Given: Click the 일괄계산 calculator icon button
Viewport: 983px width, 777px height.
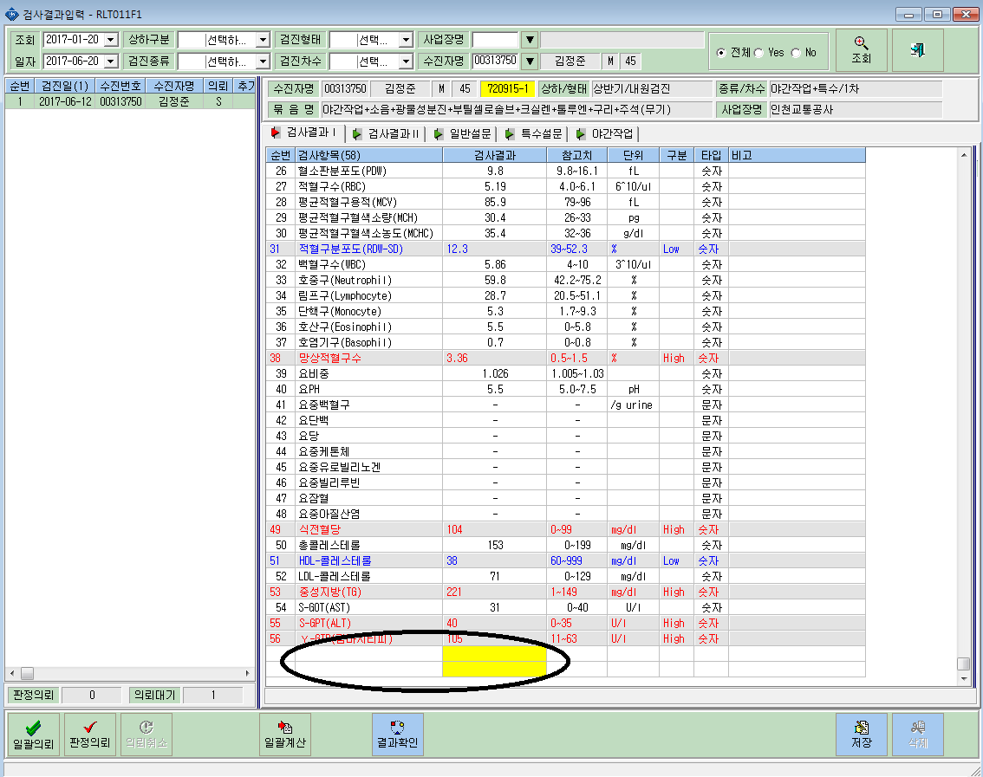Looking at the screenshot, I should [x=284, y=735].
